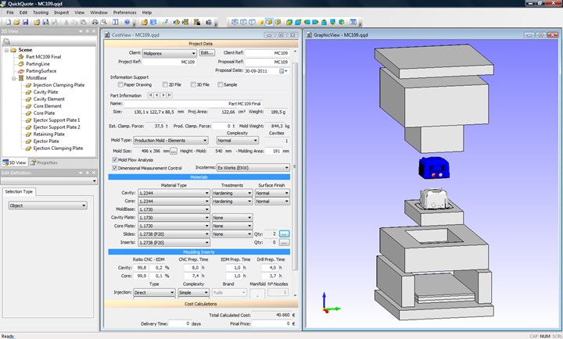
Task: Open the Incoterms Ex Works dropdown
Action: coord(253,167)
